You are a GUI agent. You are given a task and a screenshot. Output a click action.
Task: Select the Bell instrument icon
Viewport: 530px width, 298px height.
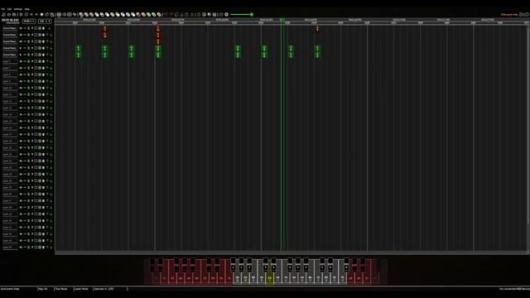click(x=118, y=15)
